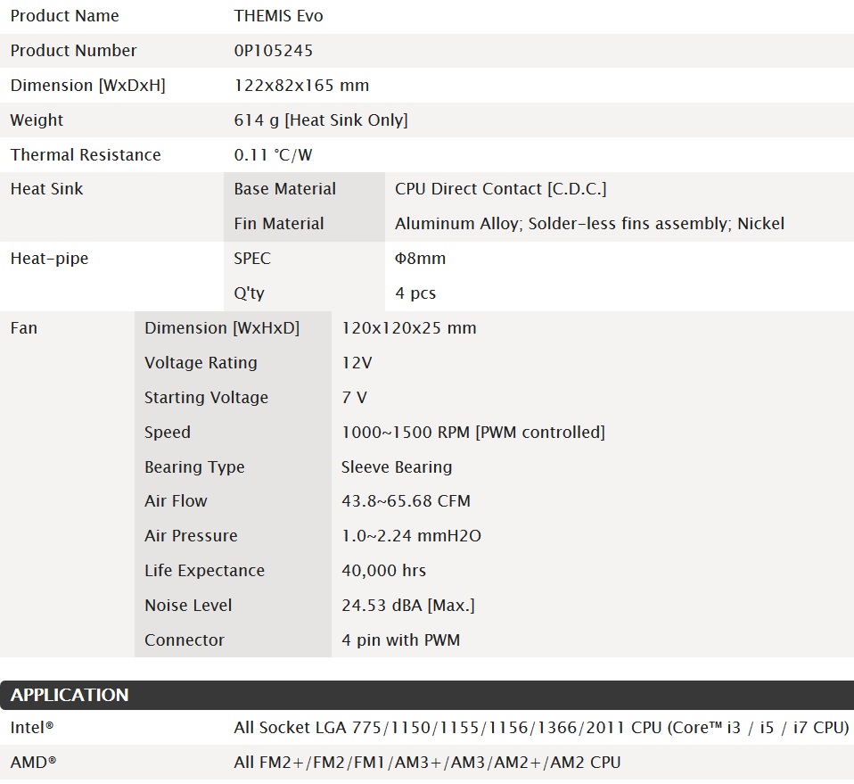
Task: Click the 'Product Name' row label
Action: click(64, 16)
